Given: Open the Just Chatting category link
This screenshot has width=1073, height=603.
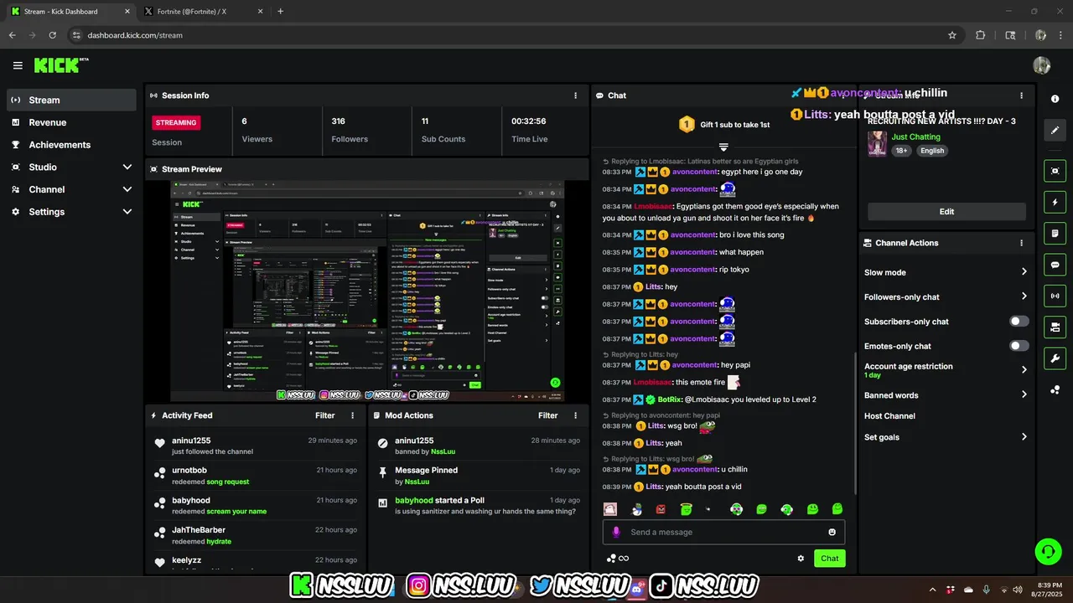Looking at the screenshot, I should tap(915, 137).
